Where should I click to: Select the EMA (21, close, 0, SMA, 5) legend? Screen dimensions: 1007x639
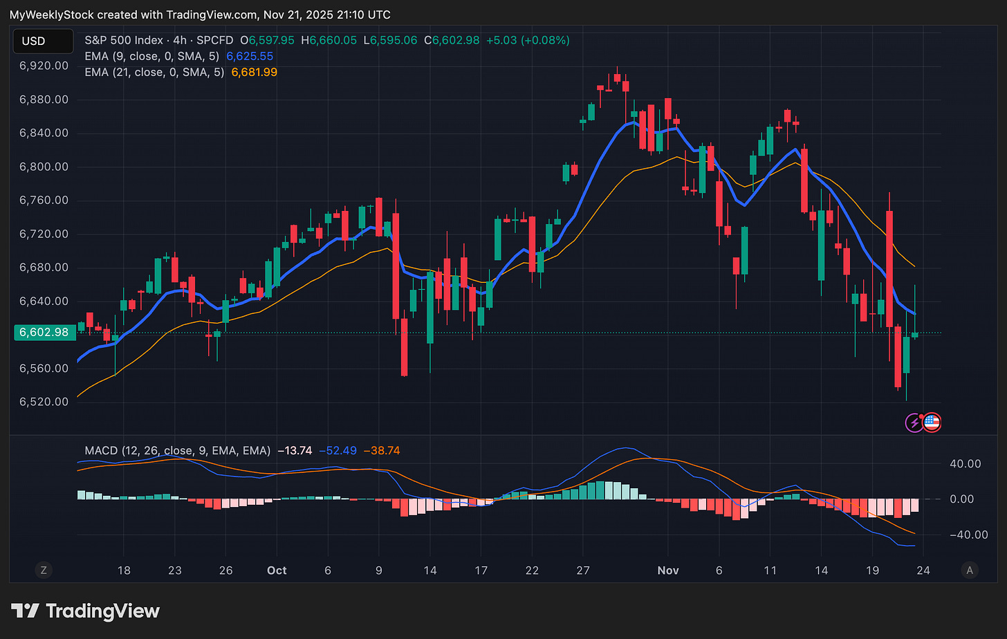155,72
